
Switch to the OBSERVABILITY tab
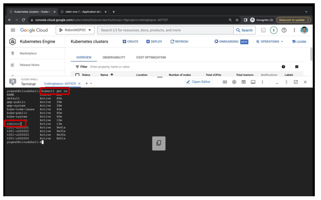coord(113,57)
